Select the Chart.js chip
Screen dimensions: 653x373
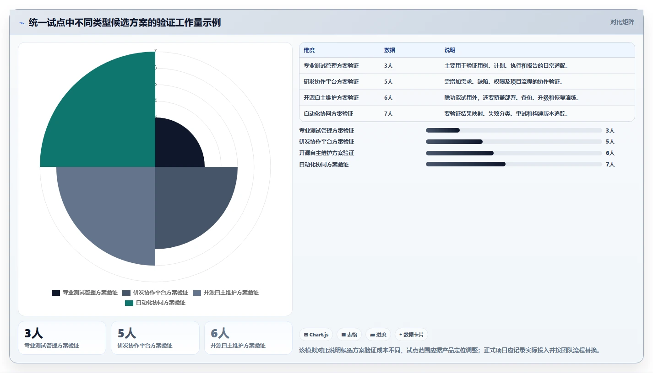point(316,335)
